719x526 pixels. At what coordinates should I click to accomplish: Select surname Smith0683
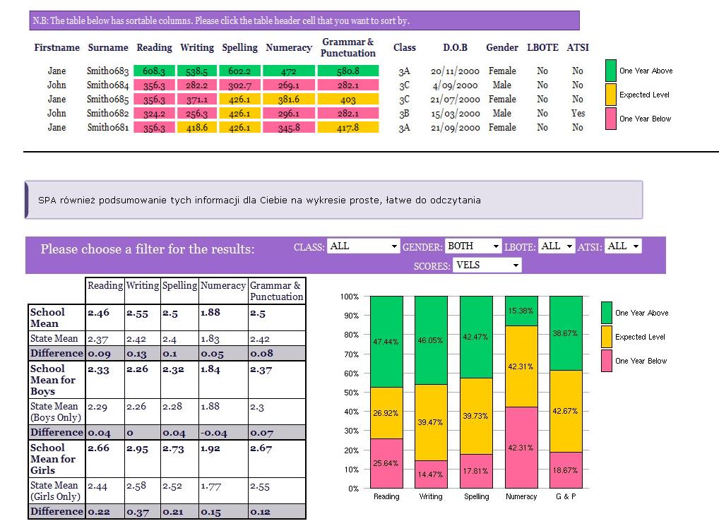[108, 71]
